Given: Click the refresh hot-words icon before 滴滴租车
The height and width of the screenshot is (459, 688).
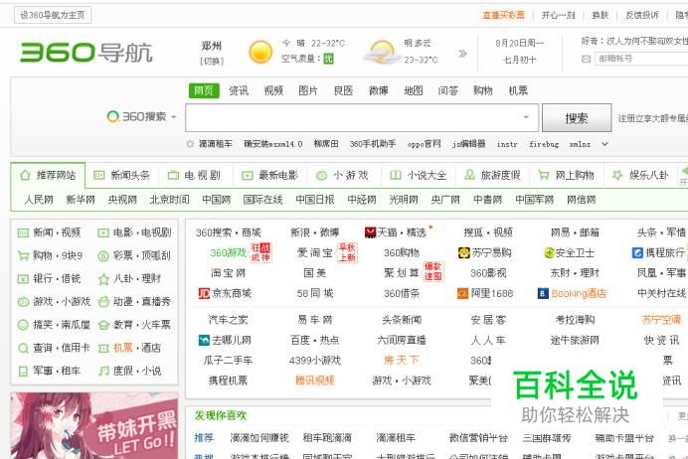Looking at the screenshot, I should [190, 144].
